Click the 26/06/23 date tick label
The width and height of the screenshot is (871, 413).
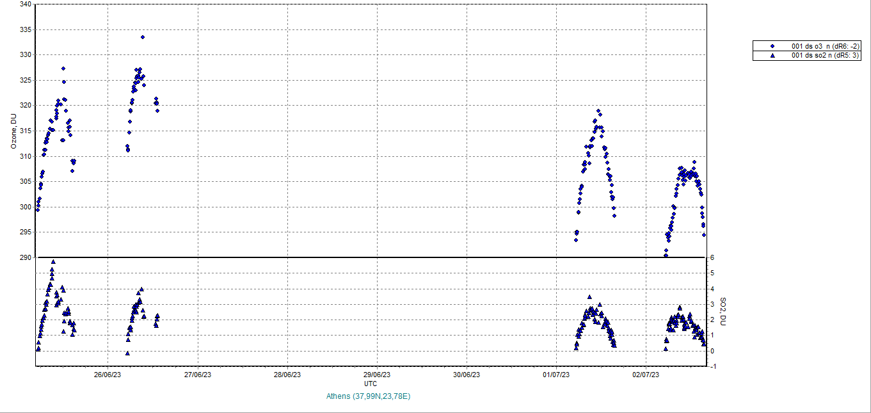pos(108,375)
